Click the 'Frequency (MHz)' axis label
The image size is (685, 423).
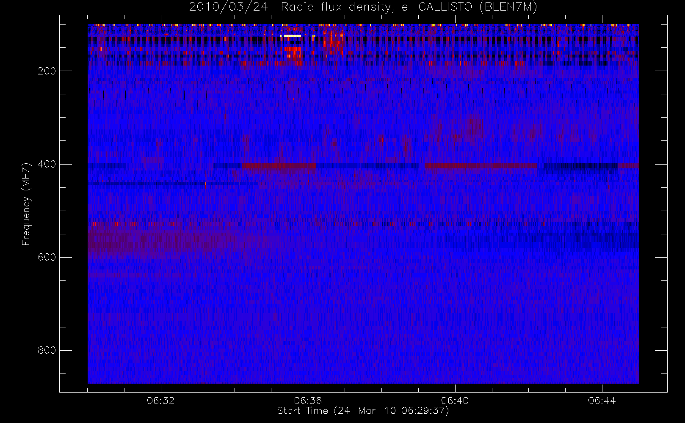click(26, 203)
